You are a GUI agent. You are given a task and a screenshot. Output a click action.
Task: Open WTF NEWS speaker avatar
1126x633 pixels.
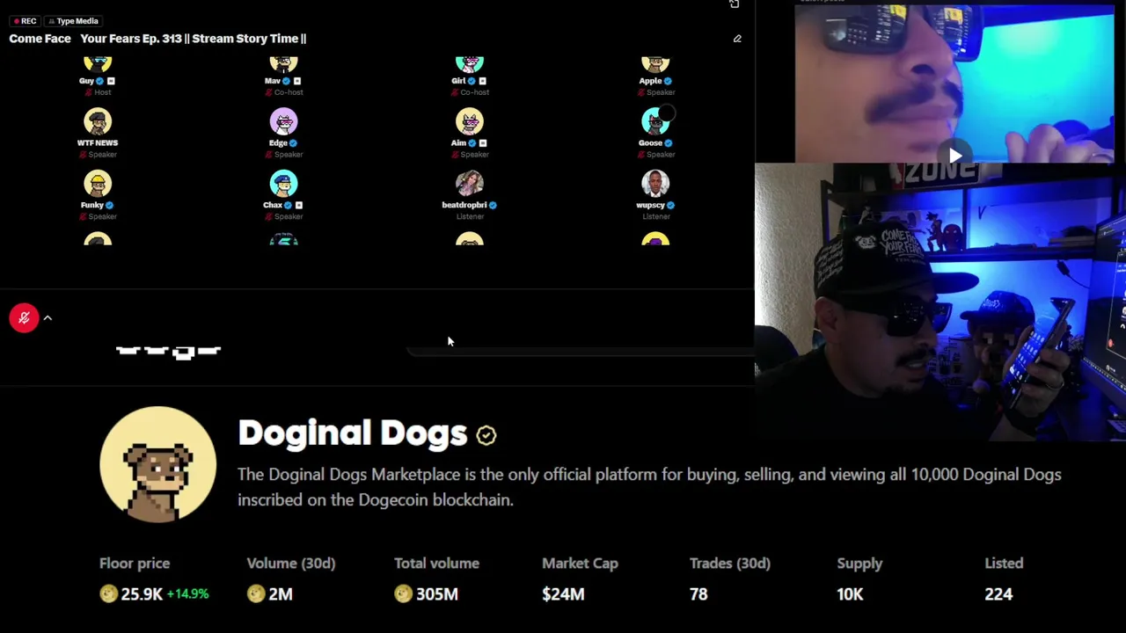point(98,121)
